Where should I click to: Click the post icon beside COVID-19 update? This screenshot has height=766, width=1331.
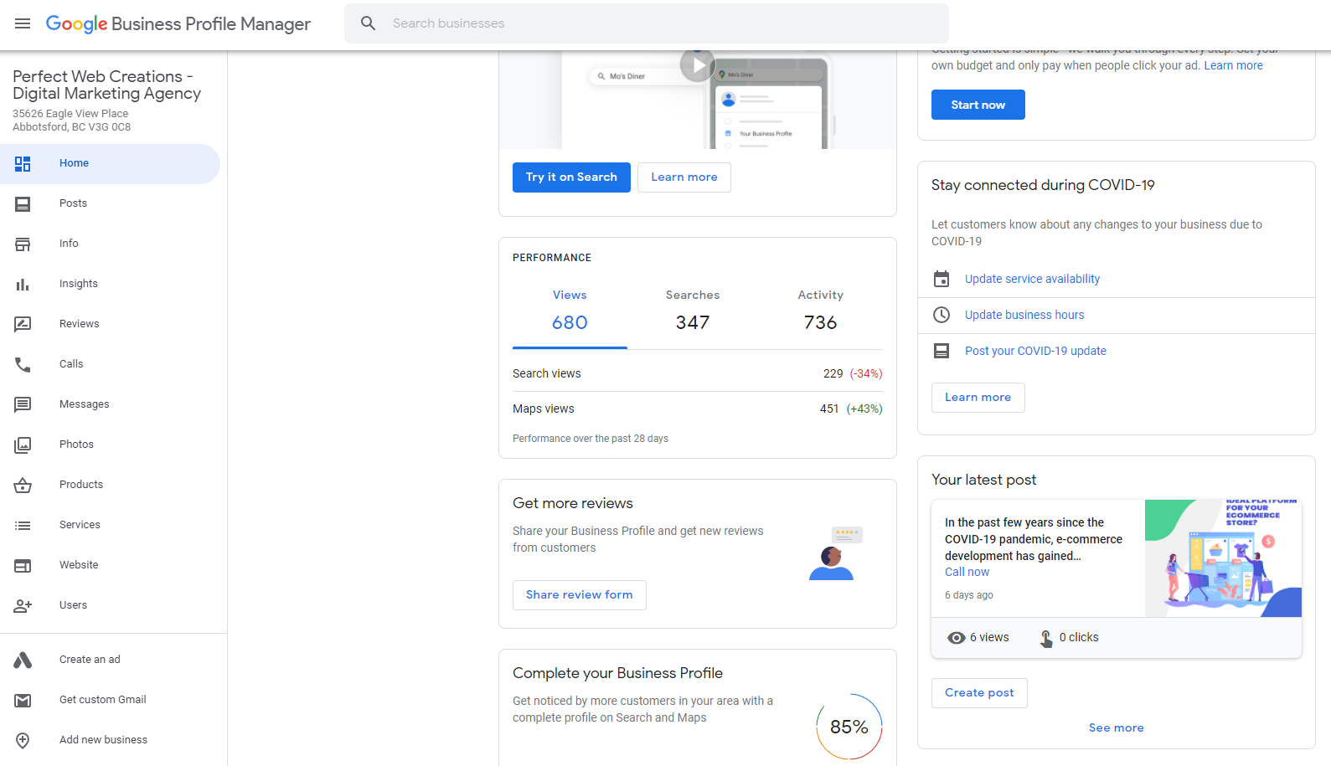point(942,351)
